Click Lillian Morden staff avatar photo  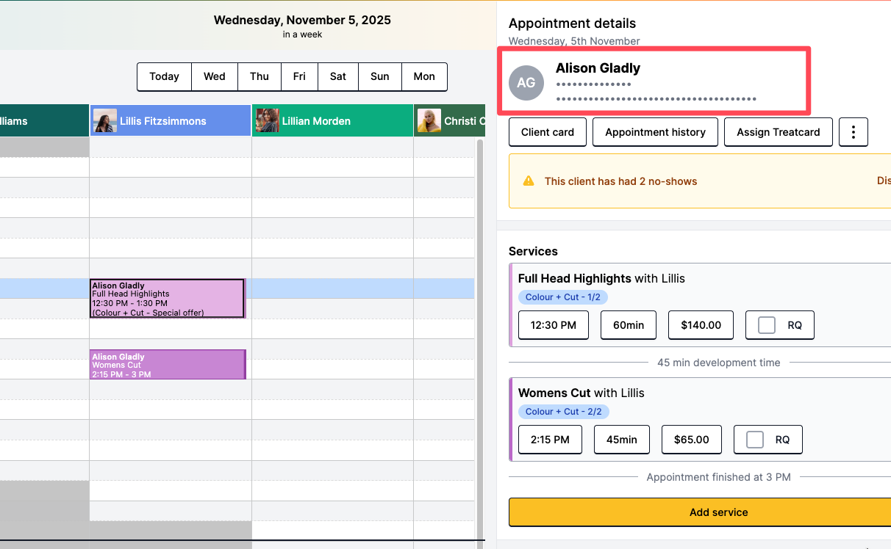click(267, 121)
